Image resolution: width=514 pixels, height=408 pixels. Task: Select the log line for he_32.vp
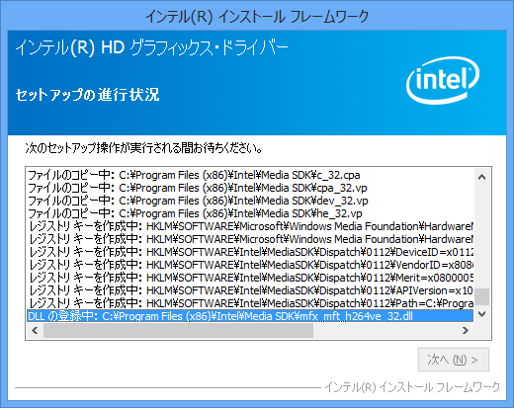250,213
